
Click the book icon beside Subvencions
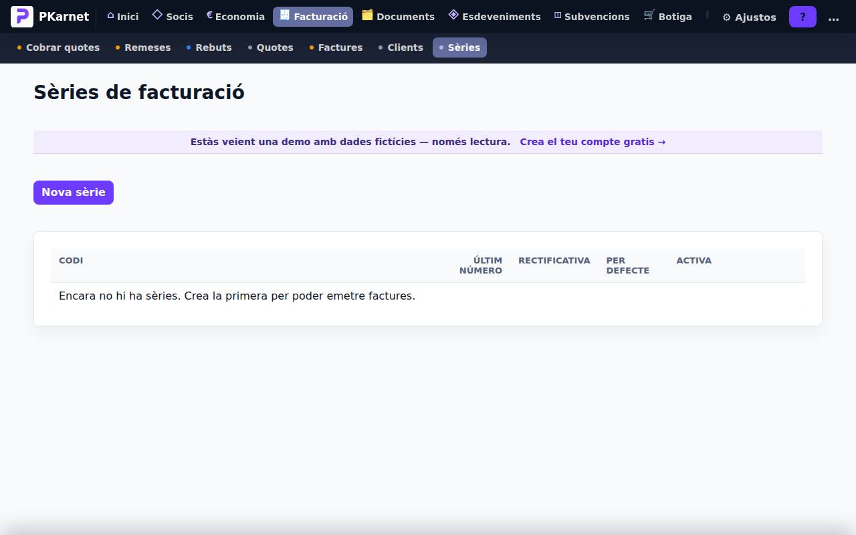coord(558,15)
